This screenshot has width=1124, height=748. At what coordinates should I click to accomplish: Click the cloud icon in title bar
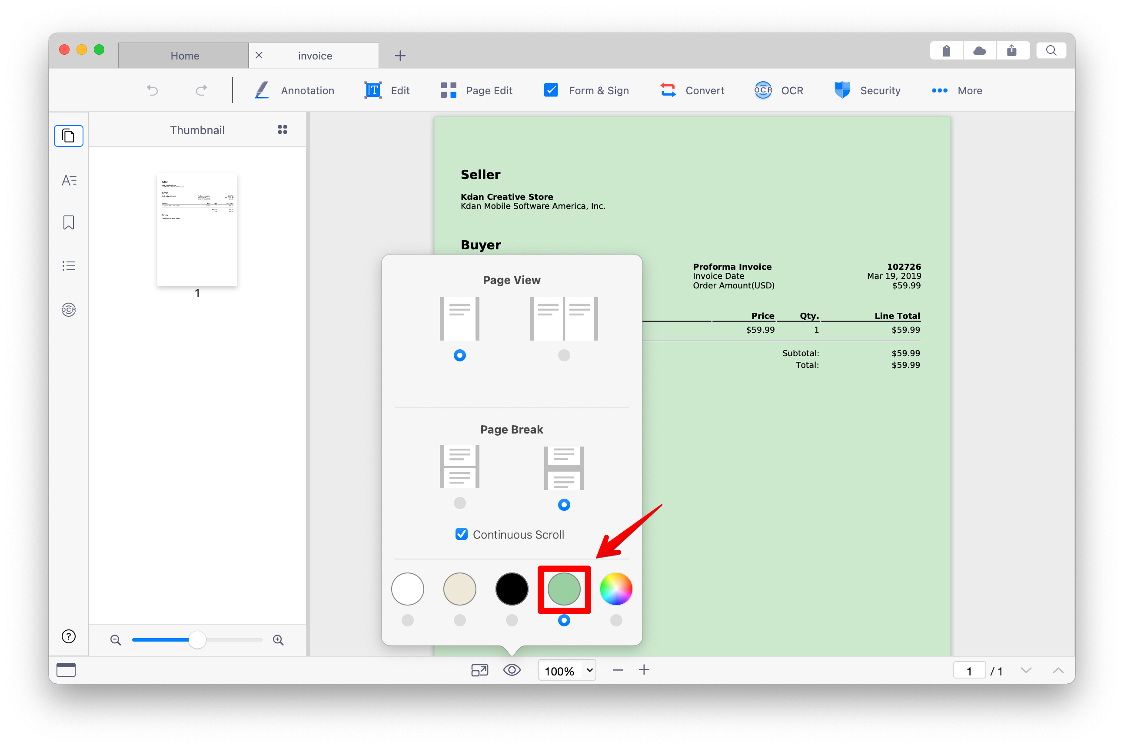[979, 50]
